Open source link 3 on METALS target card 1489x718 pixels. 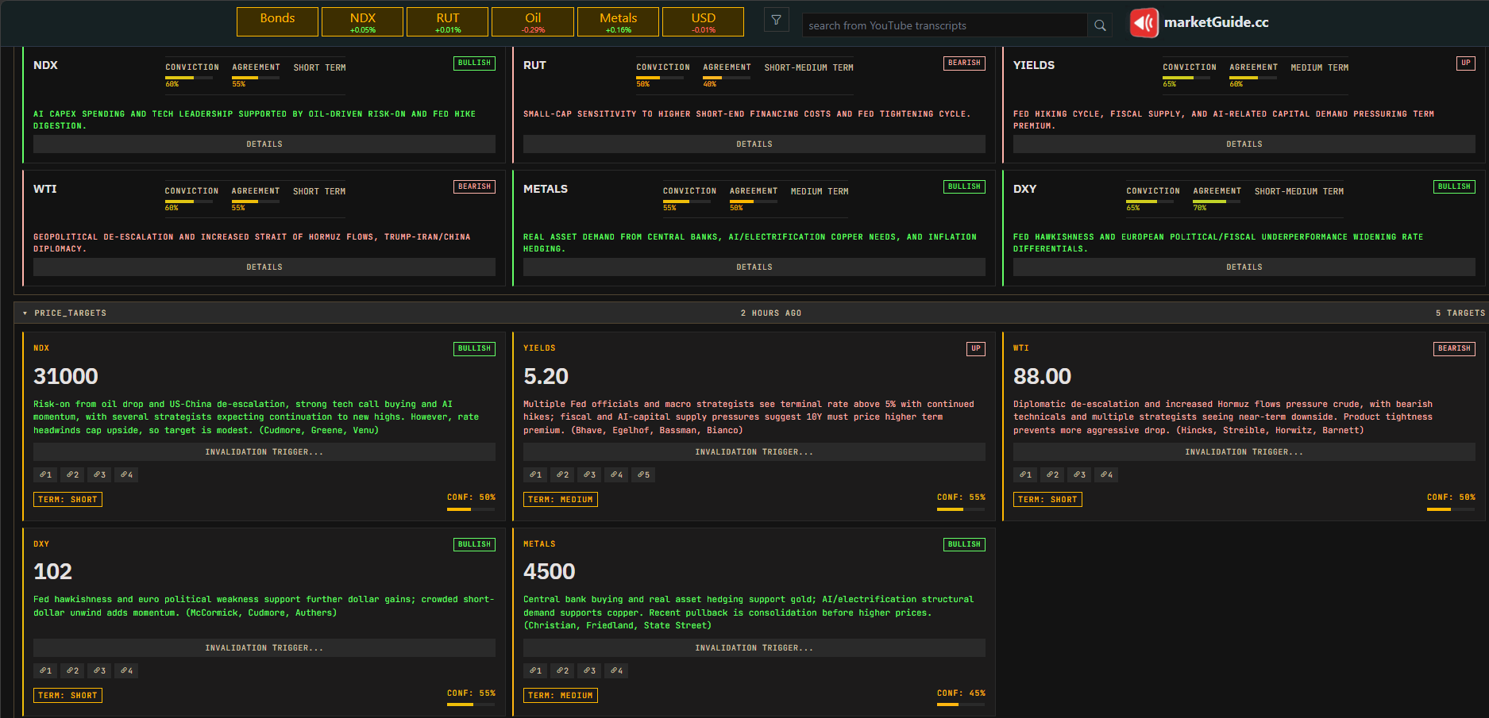590,670
